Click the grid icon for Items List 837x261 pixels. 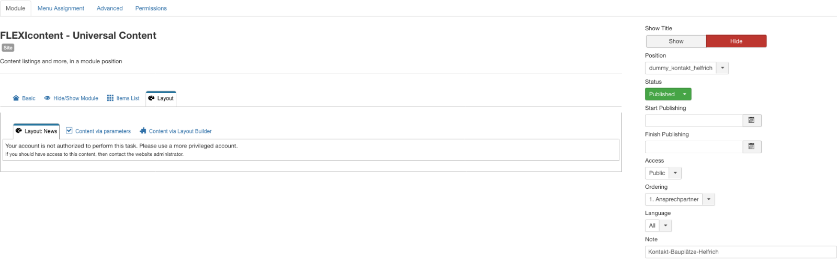point(110,98)
